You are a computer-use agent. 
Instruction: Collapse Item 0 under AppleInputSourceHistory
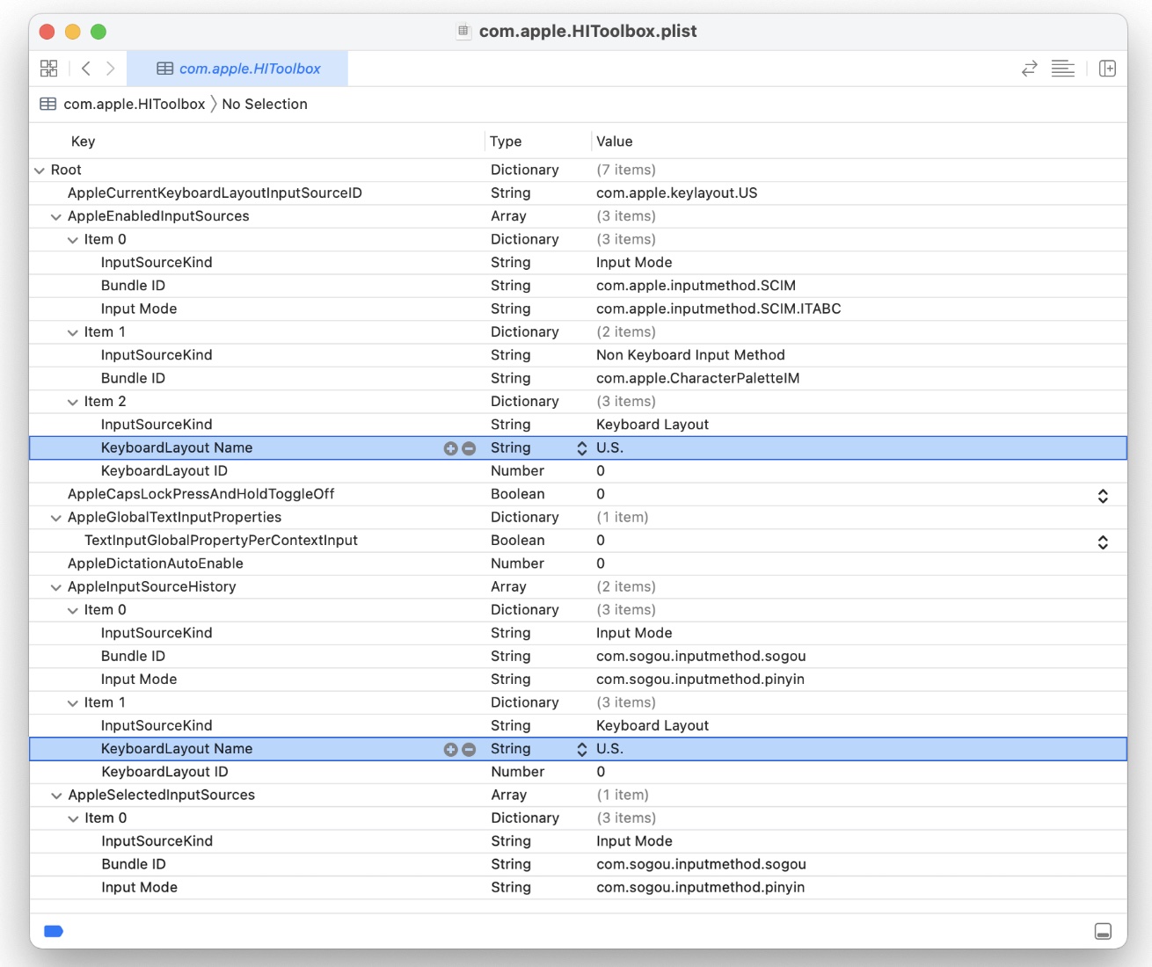click(73, 610)
